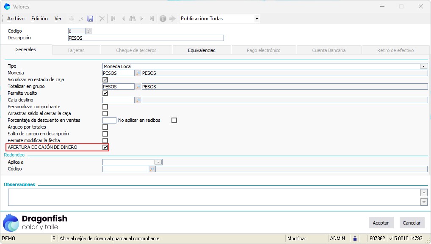Open the lookup icon next to Código field

point(89,31)
